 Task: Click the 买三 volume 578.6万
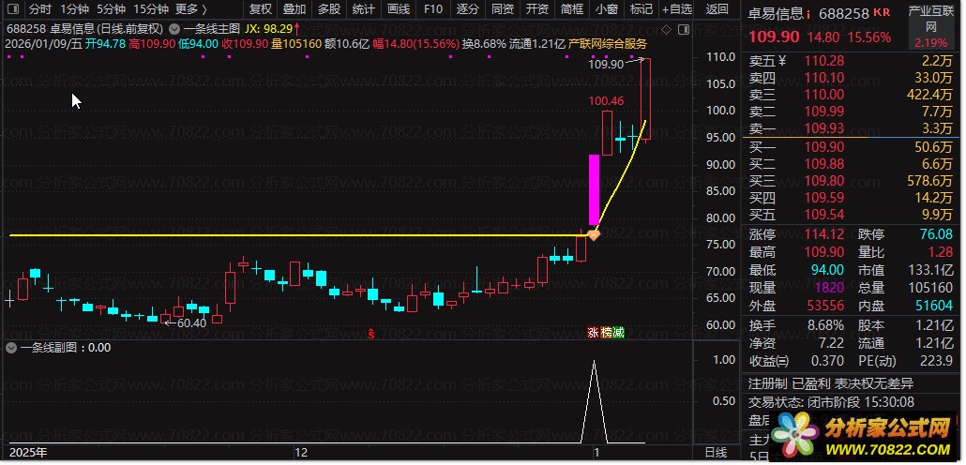(x=930, y=181)
